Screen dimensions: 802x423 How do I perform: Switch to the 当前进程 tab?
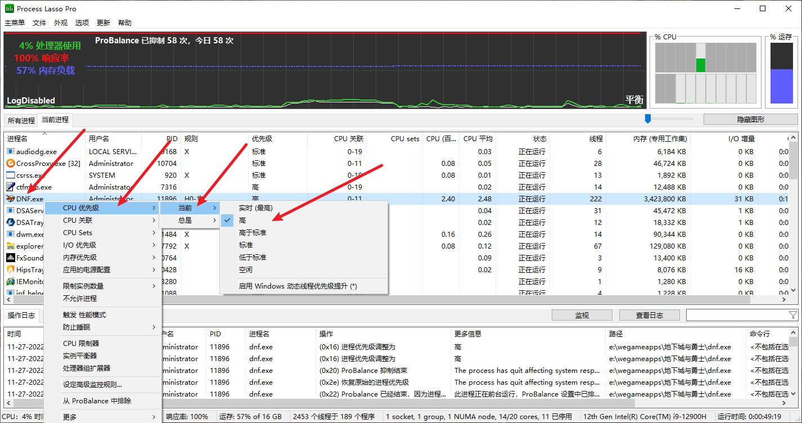point(55,120)
